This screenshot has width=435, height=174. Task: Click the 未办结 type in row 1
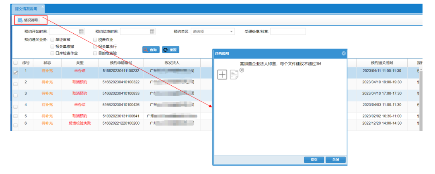pyautogui.click(x=80, y=71)
